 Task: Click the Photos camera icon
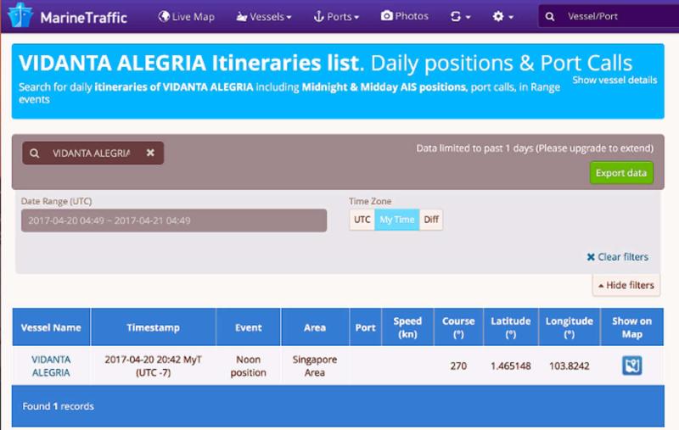coord(387,16)
